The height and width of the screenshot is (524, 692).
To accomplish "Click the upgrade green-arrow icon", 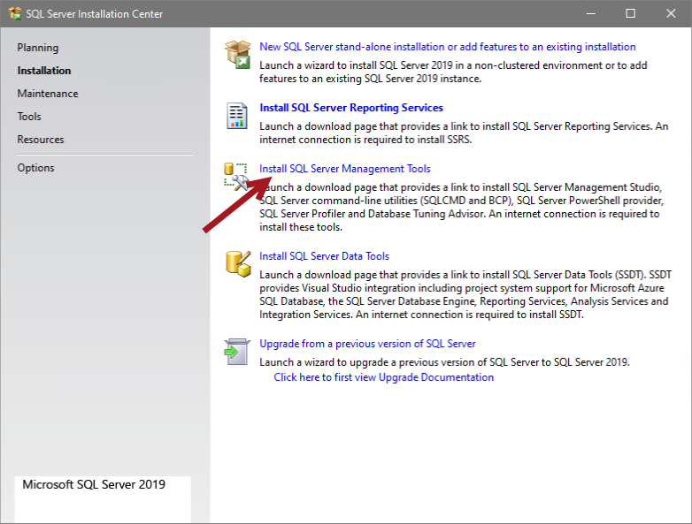I will (237, 352).
